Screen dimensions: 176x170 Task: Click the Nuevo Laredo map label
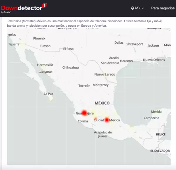coord(105,74)
